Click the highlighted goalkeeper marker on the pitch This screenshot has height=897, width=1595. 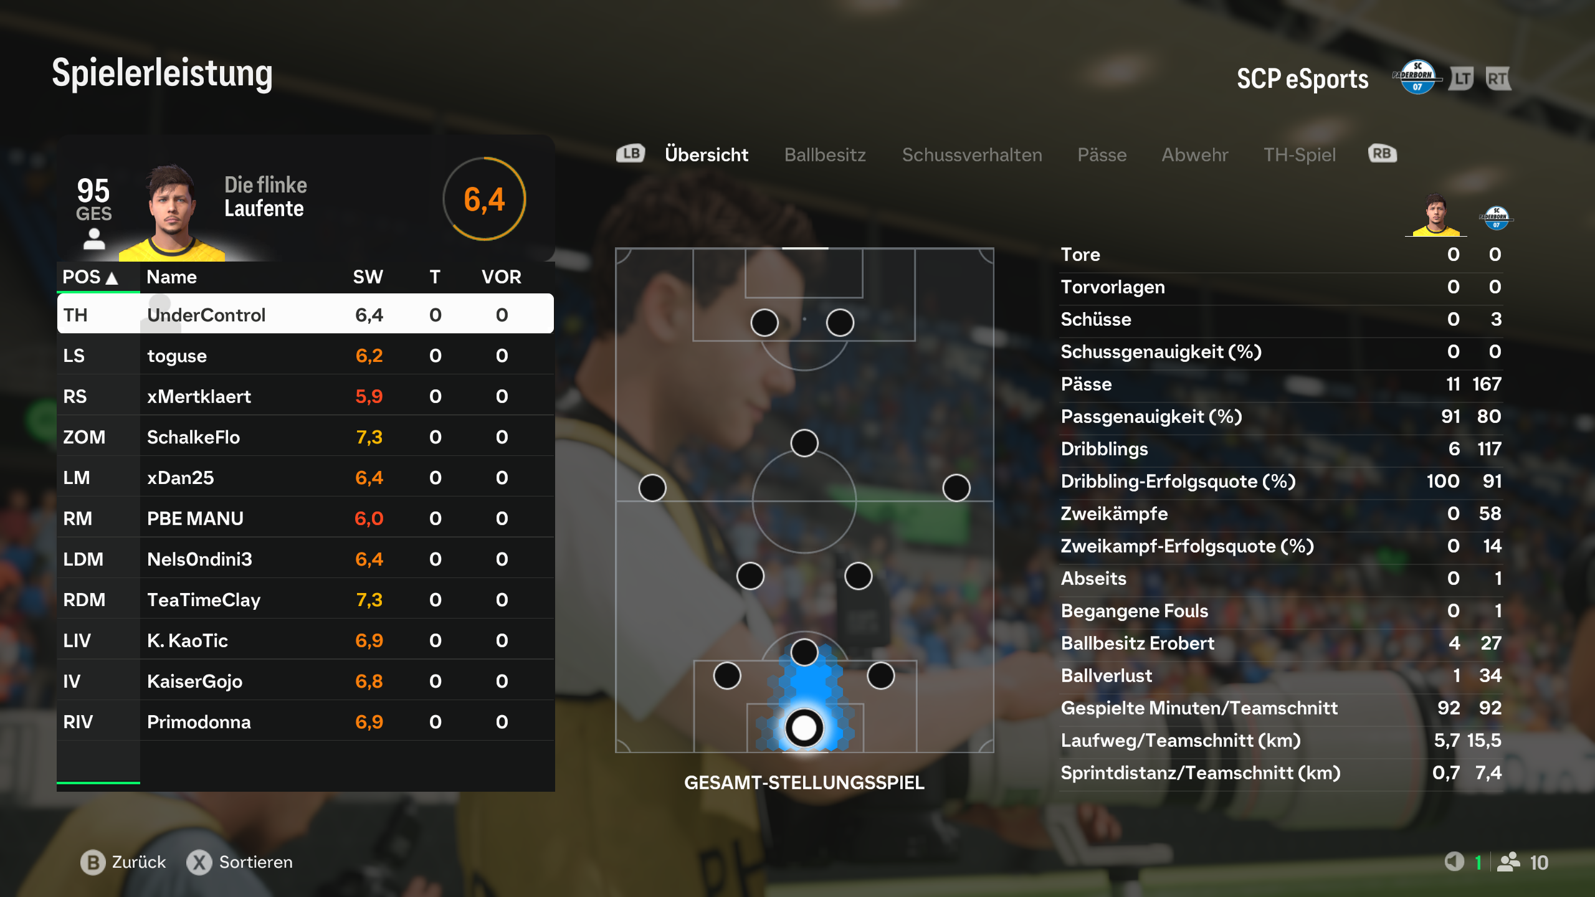click(804, 728)
